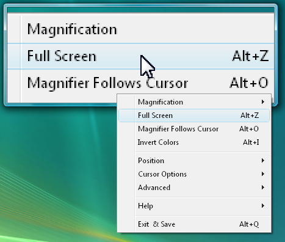This screenshot has height=242, width=285.
Task: Open the Magnification submenu in the context menu
Action: (194, 102)
